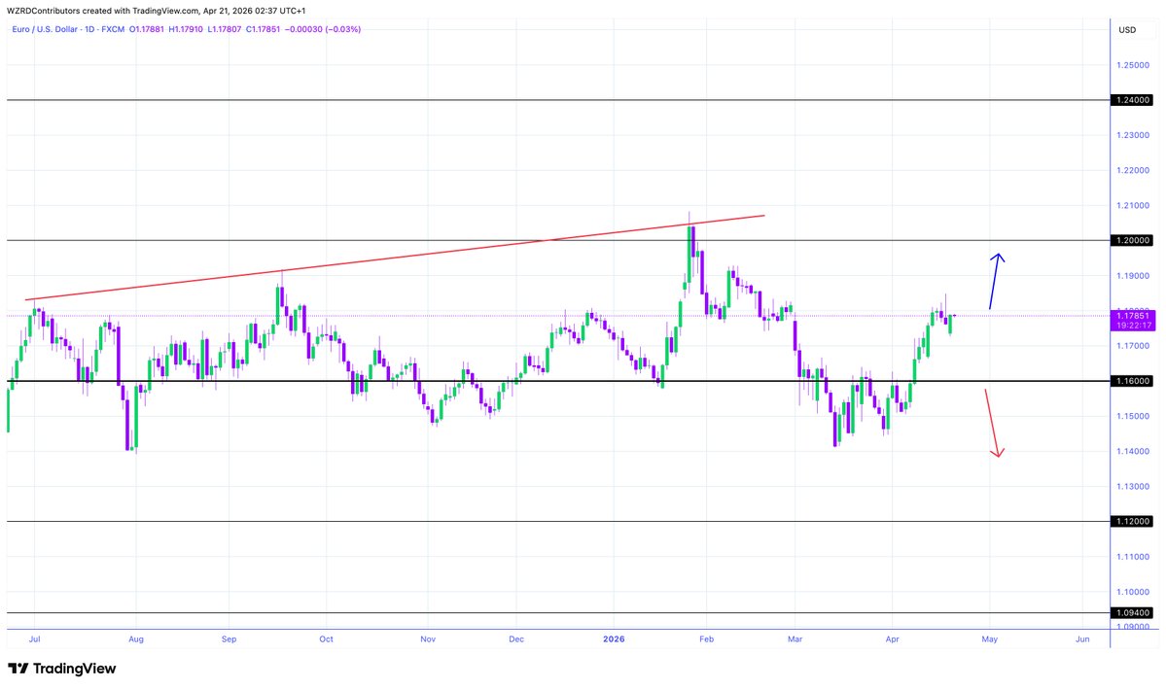Click the 1.21000 price axis label

[1133, 206]
